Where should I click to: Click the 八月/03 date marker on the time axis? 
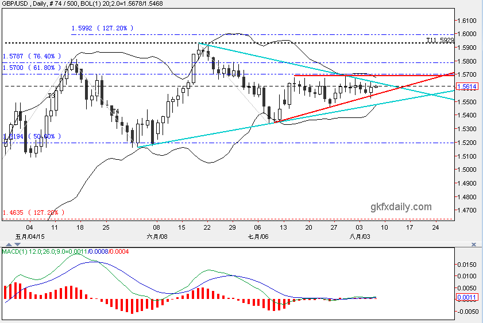[360, 237]
